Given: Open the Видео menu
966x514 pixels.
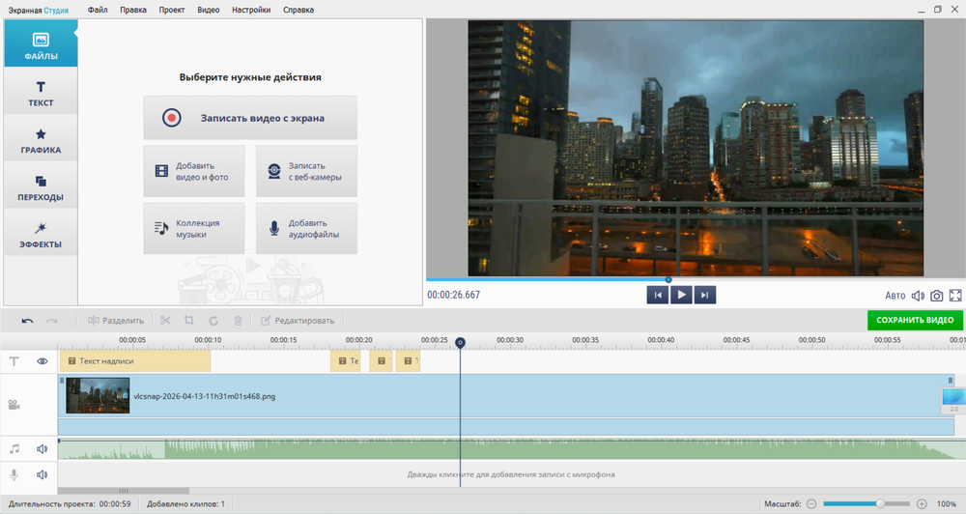Looking at the screenshot, I should coord(209,10).
